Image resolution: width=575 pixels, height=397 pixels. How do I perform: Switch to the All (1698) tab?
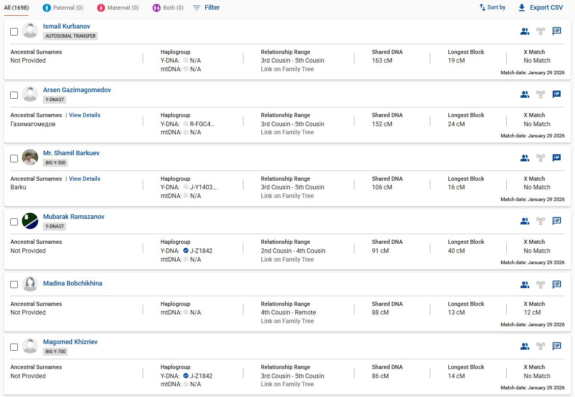(16, 8)
